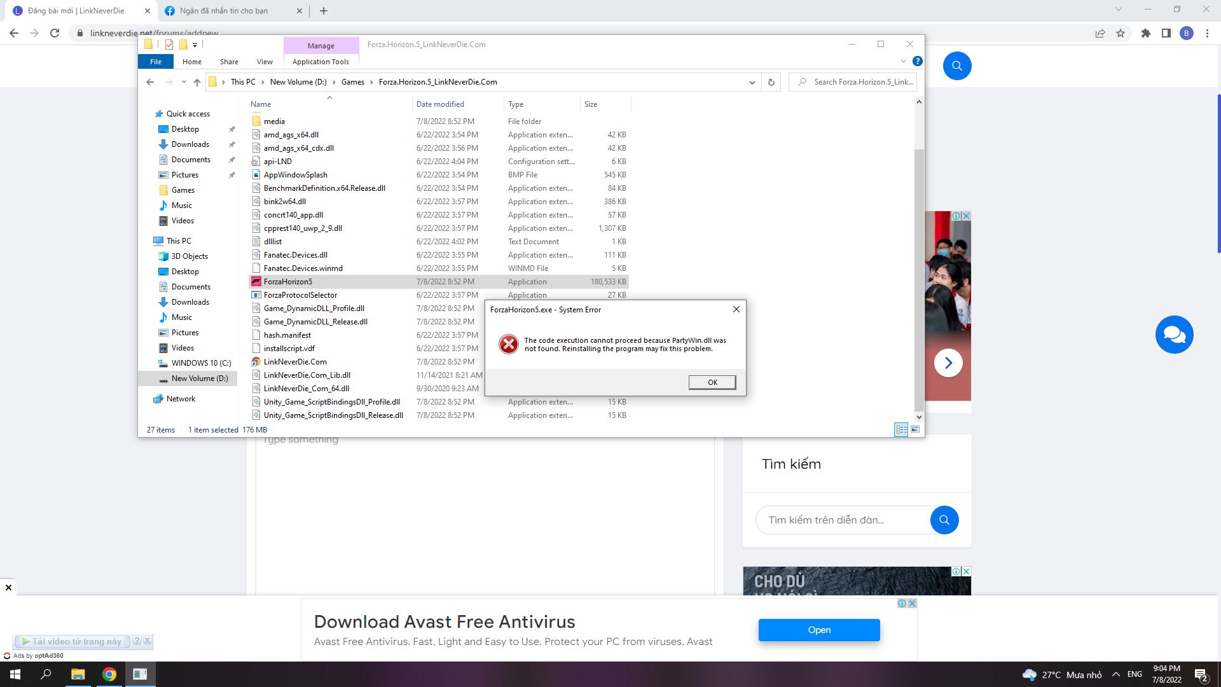Open the View ribbon tab

pos(265,62)
